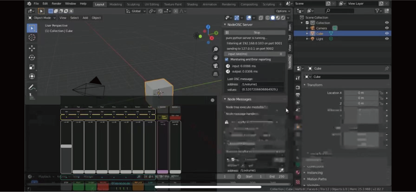Toggle camera view in the viewport
The width and height of the screenshot is (416, 192).
(216, 66)
